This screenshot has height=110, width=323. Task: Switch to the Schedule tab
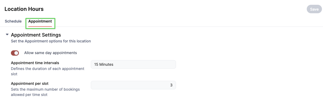click(13, 21)
